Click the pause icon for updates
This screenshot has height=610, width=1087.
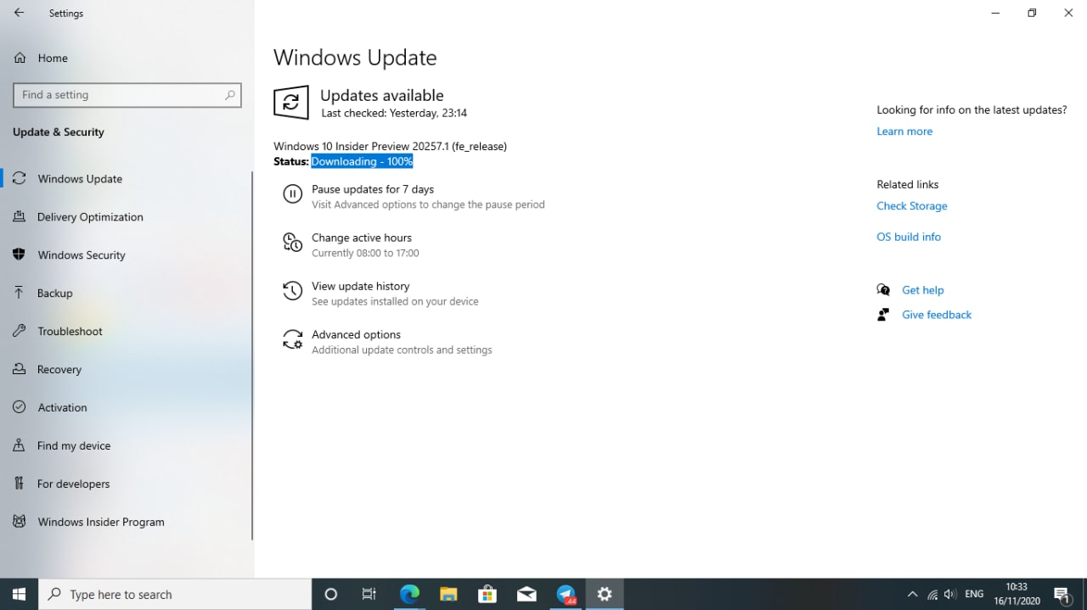click(x=292, y=194)
